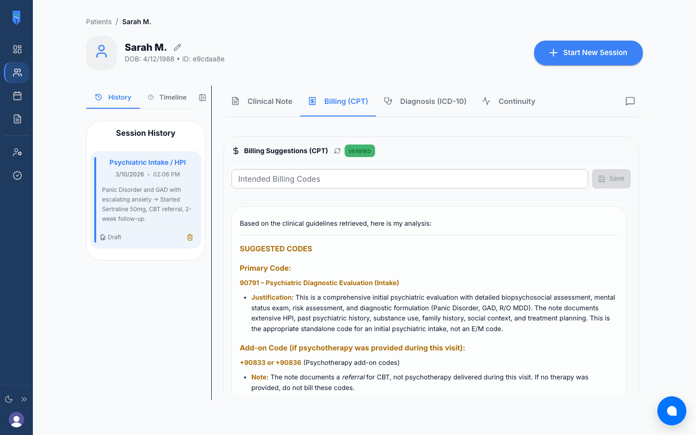Refresh the Billing Suggestions
This screenshot has width=696, height=435.
[x=337, y=150]
